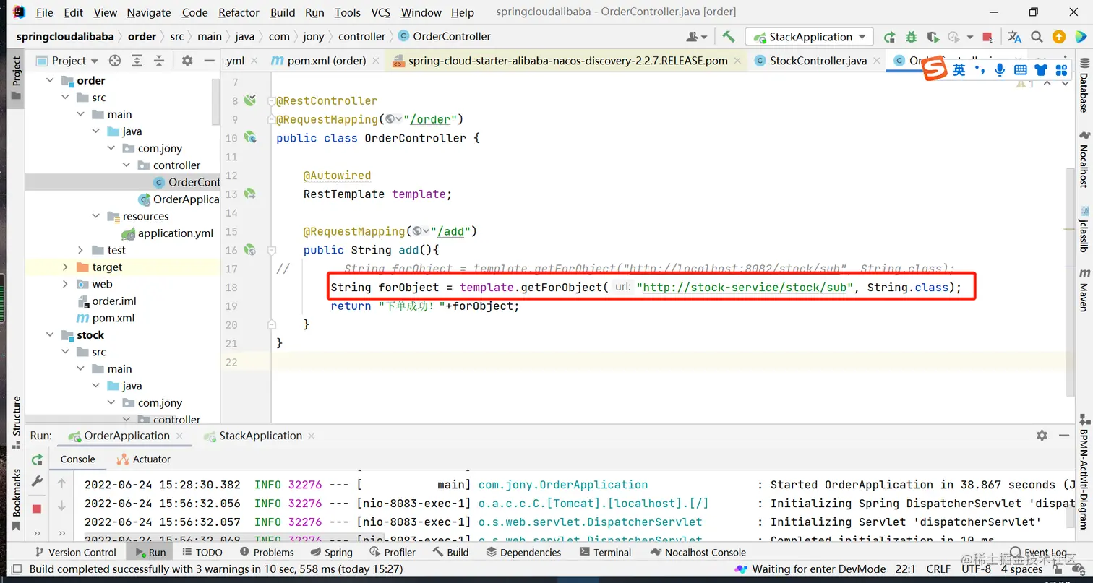
Task: Open the Navigate menu
Action: click(x=149, y=12)
